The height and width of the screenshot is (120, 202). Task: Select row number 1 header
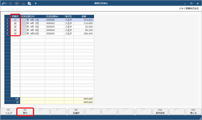[x=7, y=20]
